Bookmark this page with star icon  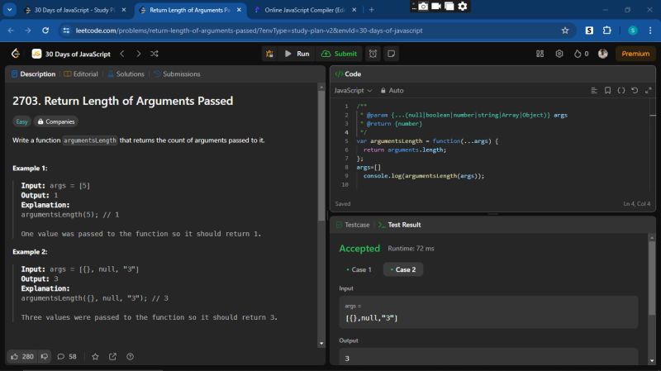pyautogui.click(x=565, y=31)
